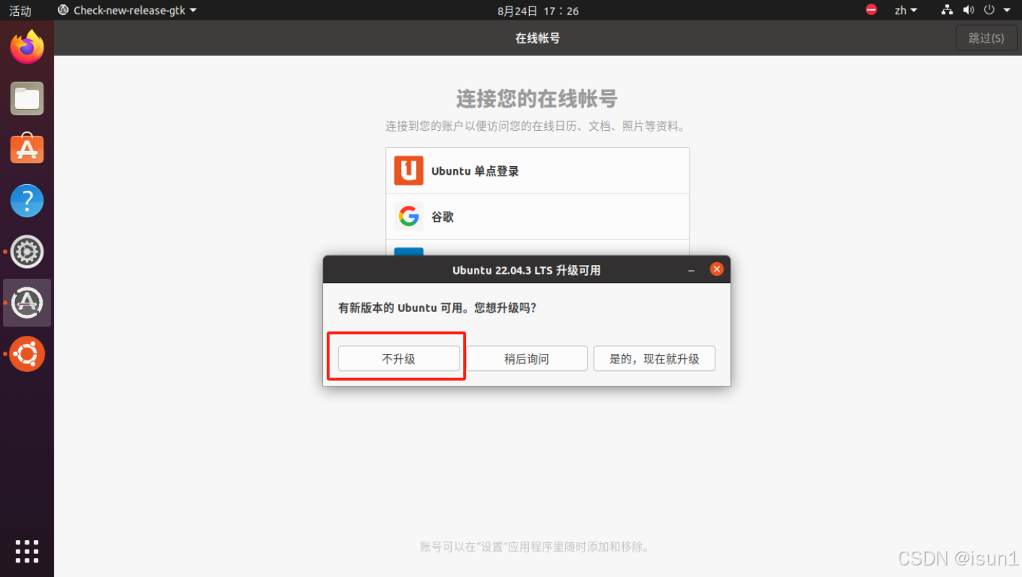Click 稍后询问 button

click(x=527, y=359)
